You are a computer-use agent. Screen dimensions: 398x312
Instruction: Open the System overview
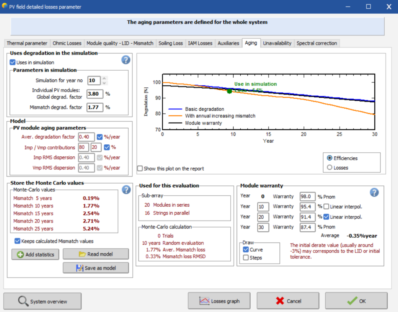click(x=42, y=301)
